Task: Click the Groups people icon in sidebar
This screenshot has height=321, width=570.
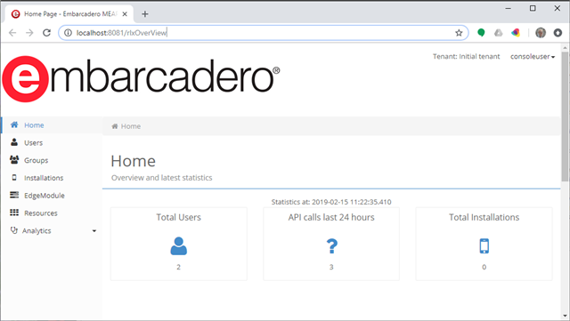Action: [x=14, y=160]
